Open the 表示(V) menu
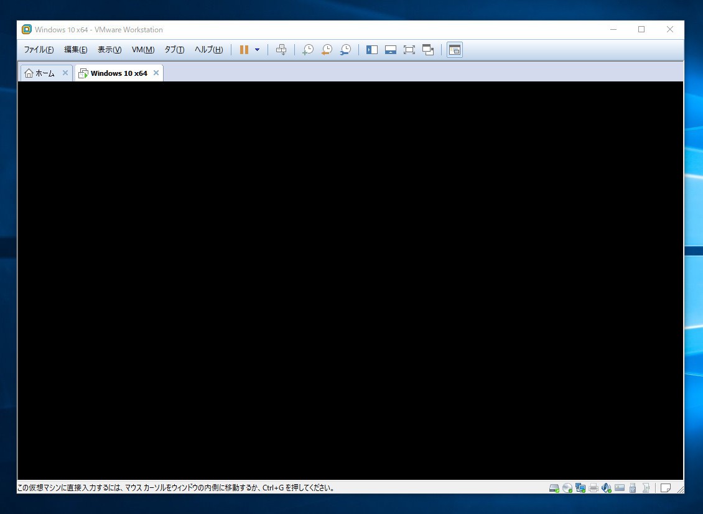 pos(110,50)
